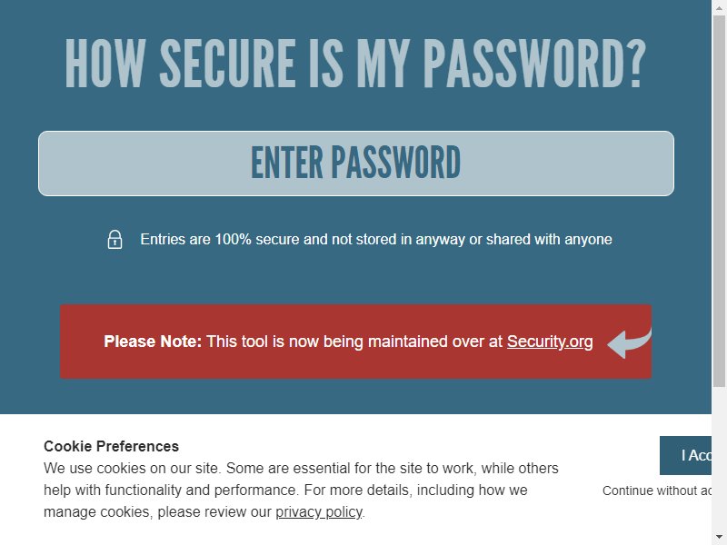Click the padlock icon beside the security notice
Viewport: 727px width, 545px height.
[x=115, y=240]
